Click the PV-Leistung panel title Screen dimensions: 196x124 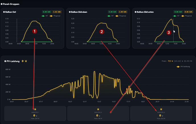click(x=13, y=61)
